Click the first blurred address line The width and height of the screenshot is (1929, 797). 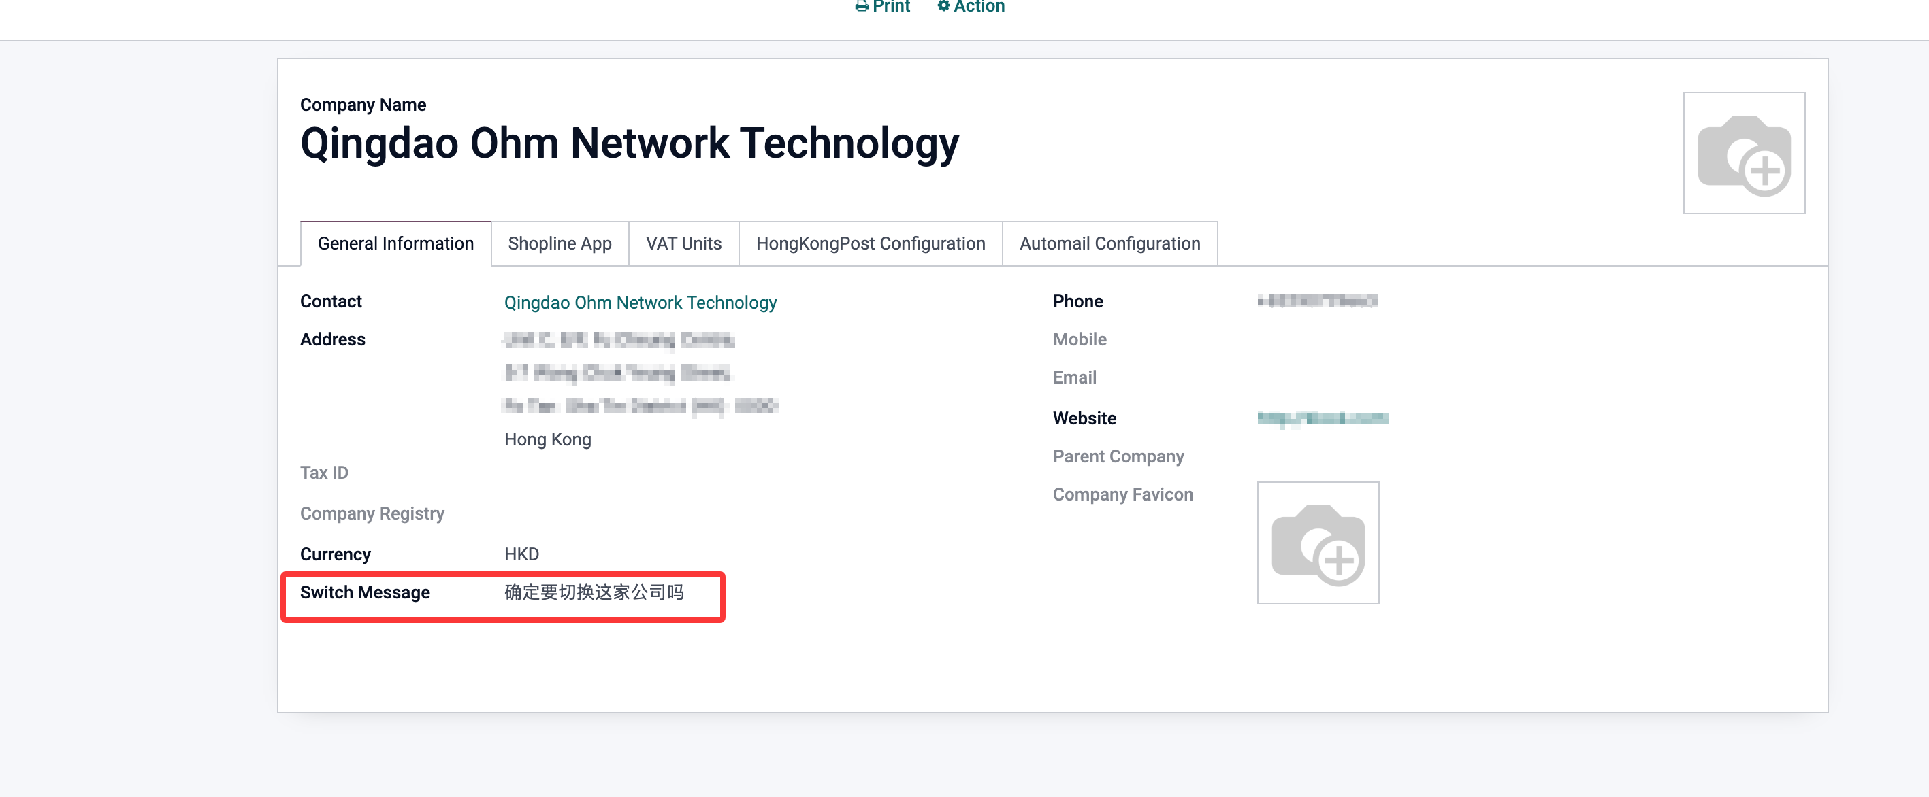click(x=619, y=341)
